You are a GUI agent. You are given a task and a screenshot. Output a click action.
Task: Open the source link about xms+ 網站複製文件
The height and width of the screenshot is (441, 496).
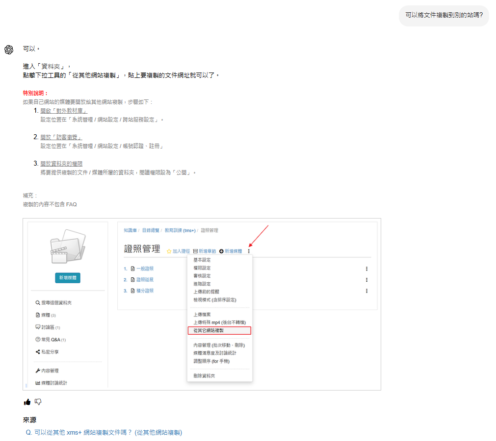104,433
